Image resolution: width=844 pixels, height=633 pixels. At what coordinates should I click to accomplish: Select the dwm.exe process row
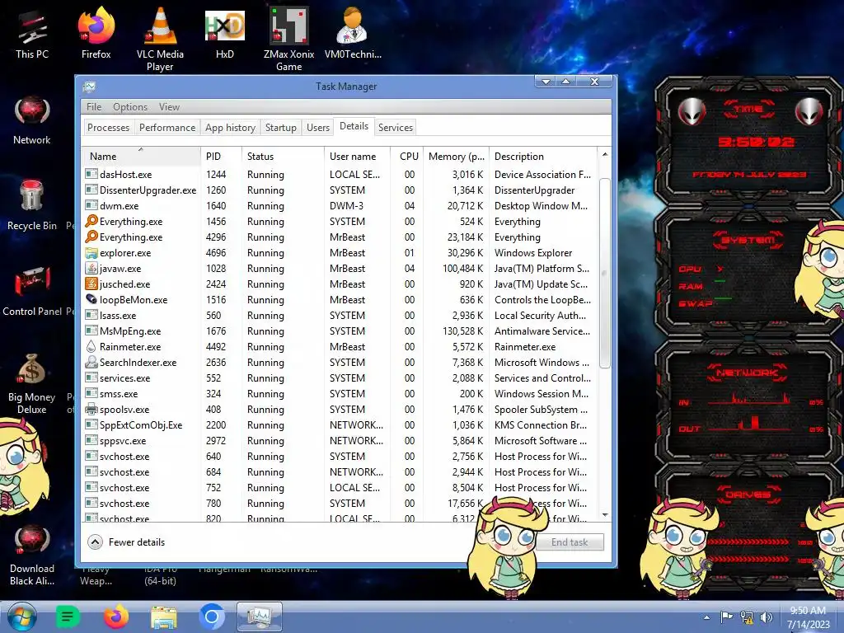(x=340, y=205)
